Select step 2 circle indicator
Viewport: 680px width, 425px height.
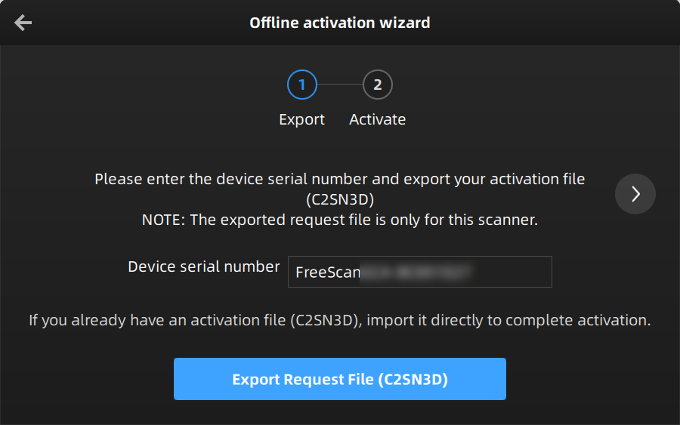coord(378,85)
